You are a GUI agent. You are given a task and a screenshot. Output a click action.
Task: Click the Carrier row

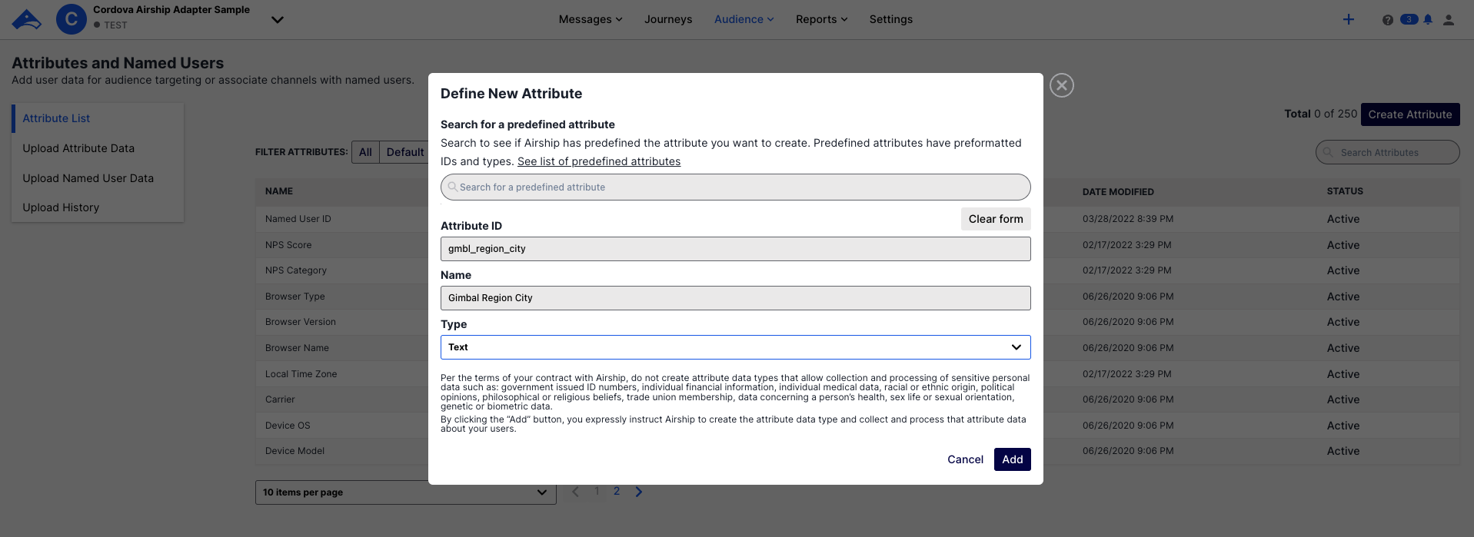click(x=857, y=399)
